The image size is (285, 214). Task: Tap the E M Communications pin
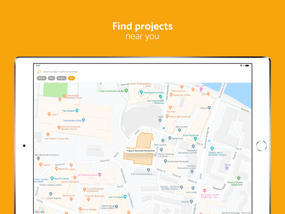pos(149,170)
